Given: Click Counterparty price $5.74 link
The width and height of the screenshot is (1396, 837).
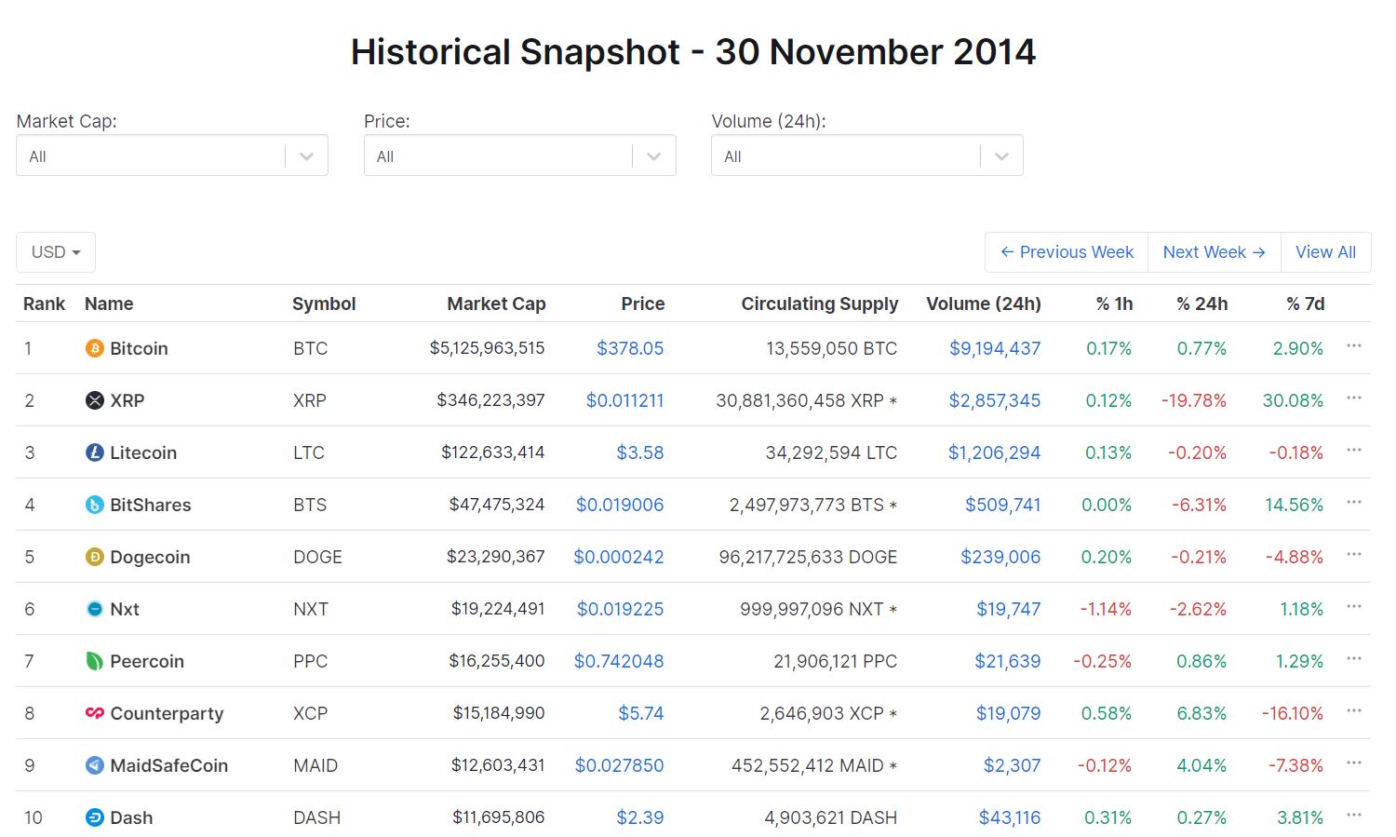Looking at the screenshot, I should (x=641, y=713).
